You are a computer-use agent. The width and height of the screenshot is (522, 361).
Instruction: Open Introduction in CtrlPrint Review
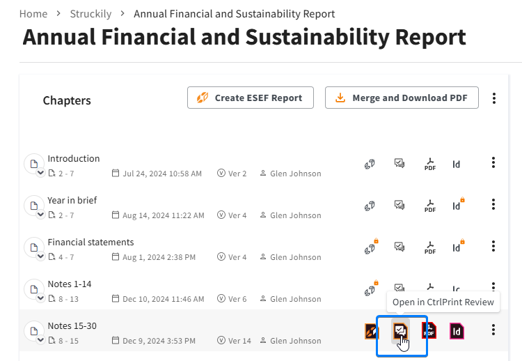point(400,163)
